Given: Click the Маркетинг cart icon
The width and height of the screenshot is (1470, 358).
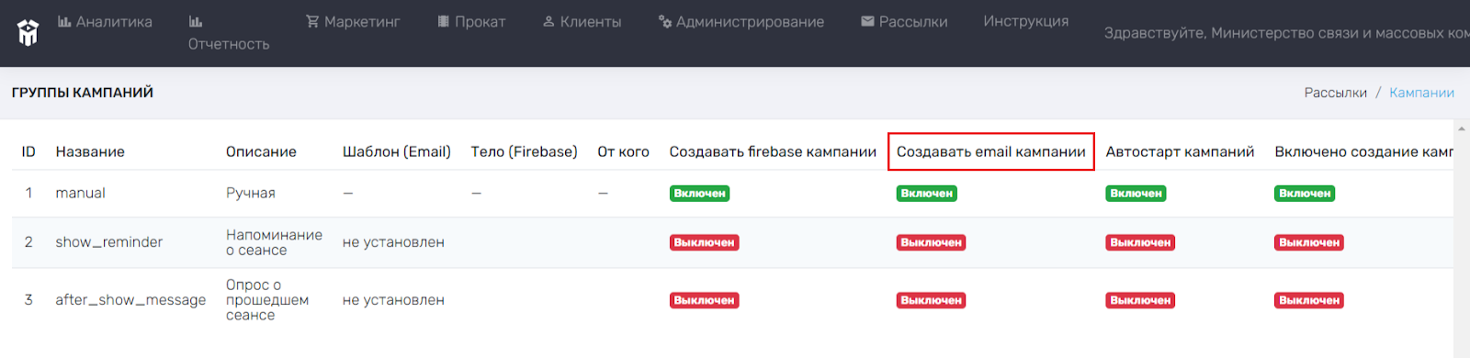Looking at the screenshot, I should [x=312, y=21].
